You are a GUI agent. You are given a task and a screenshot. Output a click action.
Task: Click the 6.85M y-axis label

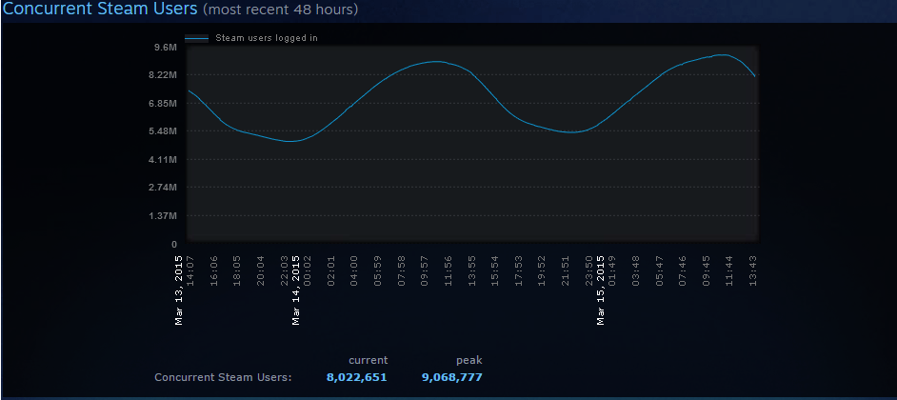pyautogui.click(x=164, y=103)
